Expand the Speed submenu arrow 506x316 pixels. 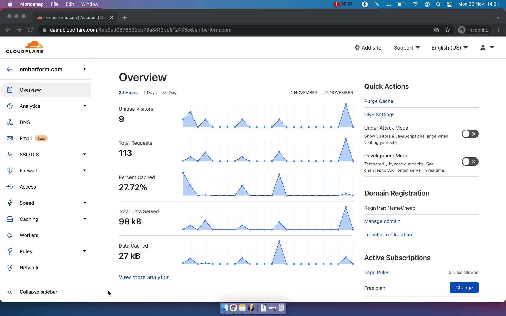[x=85, y=203]
